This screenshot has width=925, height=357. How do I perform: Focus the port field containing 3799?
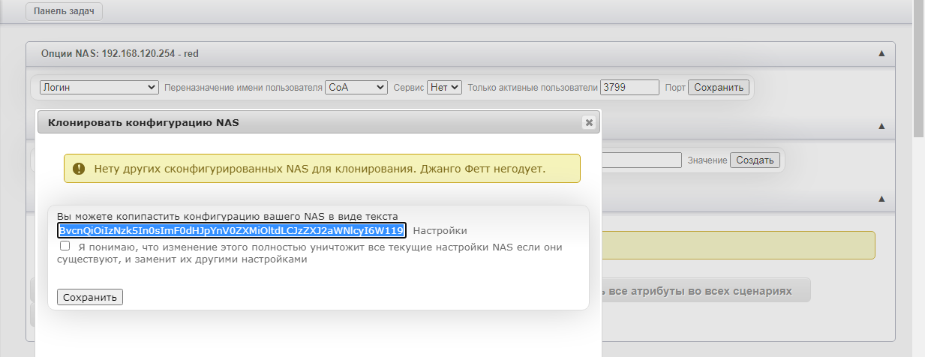(x=629, y=88)
